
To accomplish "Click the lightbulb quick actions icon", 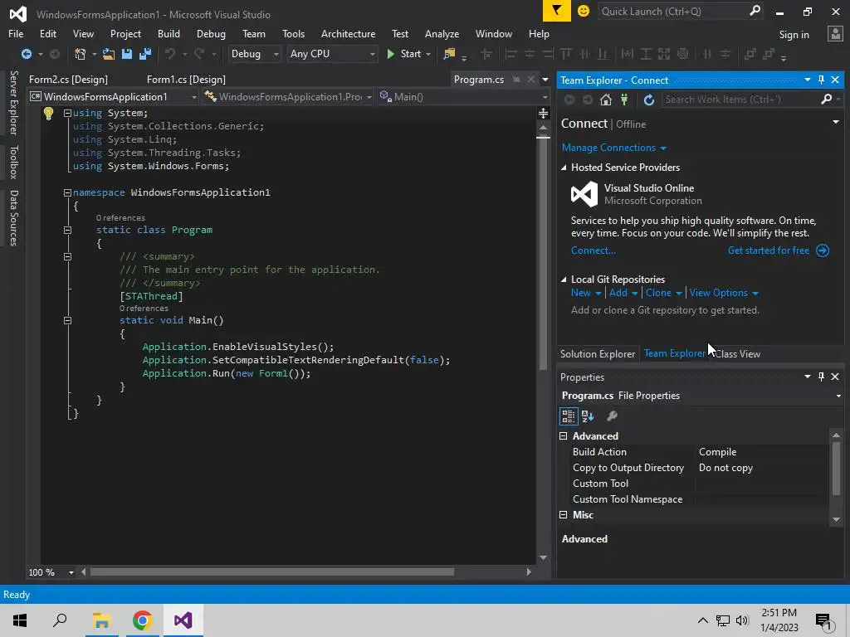I will click(48, 113).
